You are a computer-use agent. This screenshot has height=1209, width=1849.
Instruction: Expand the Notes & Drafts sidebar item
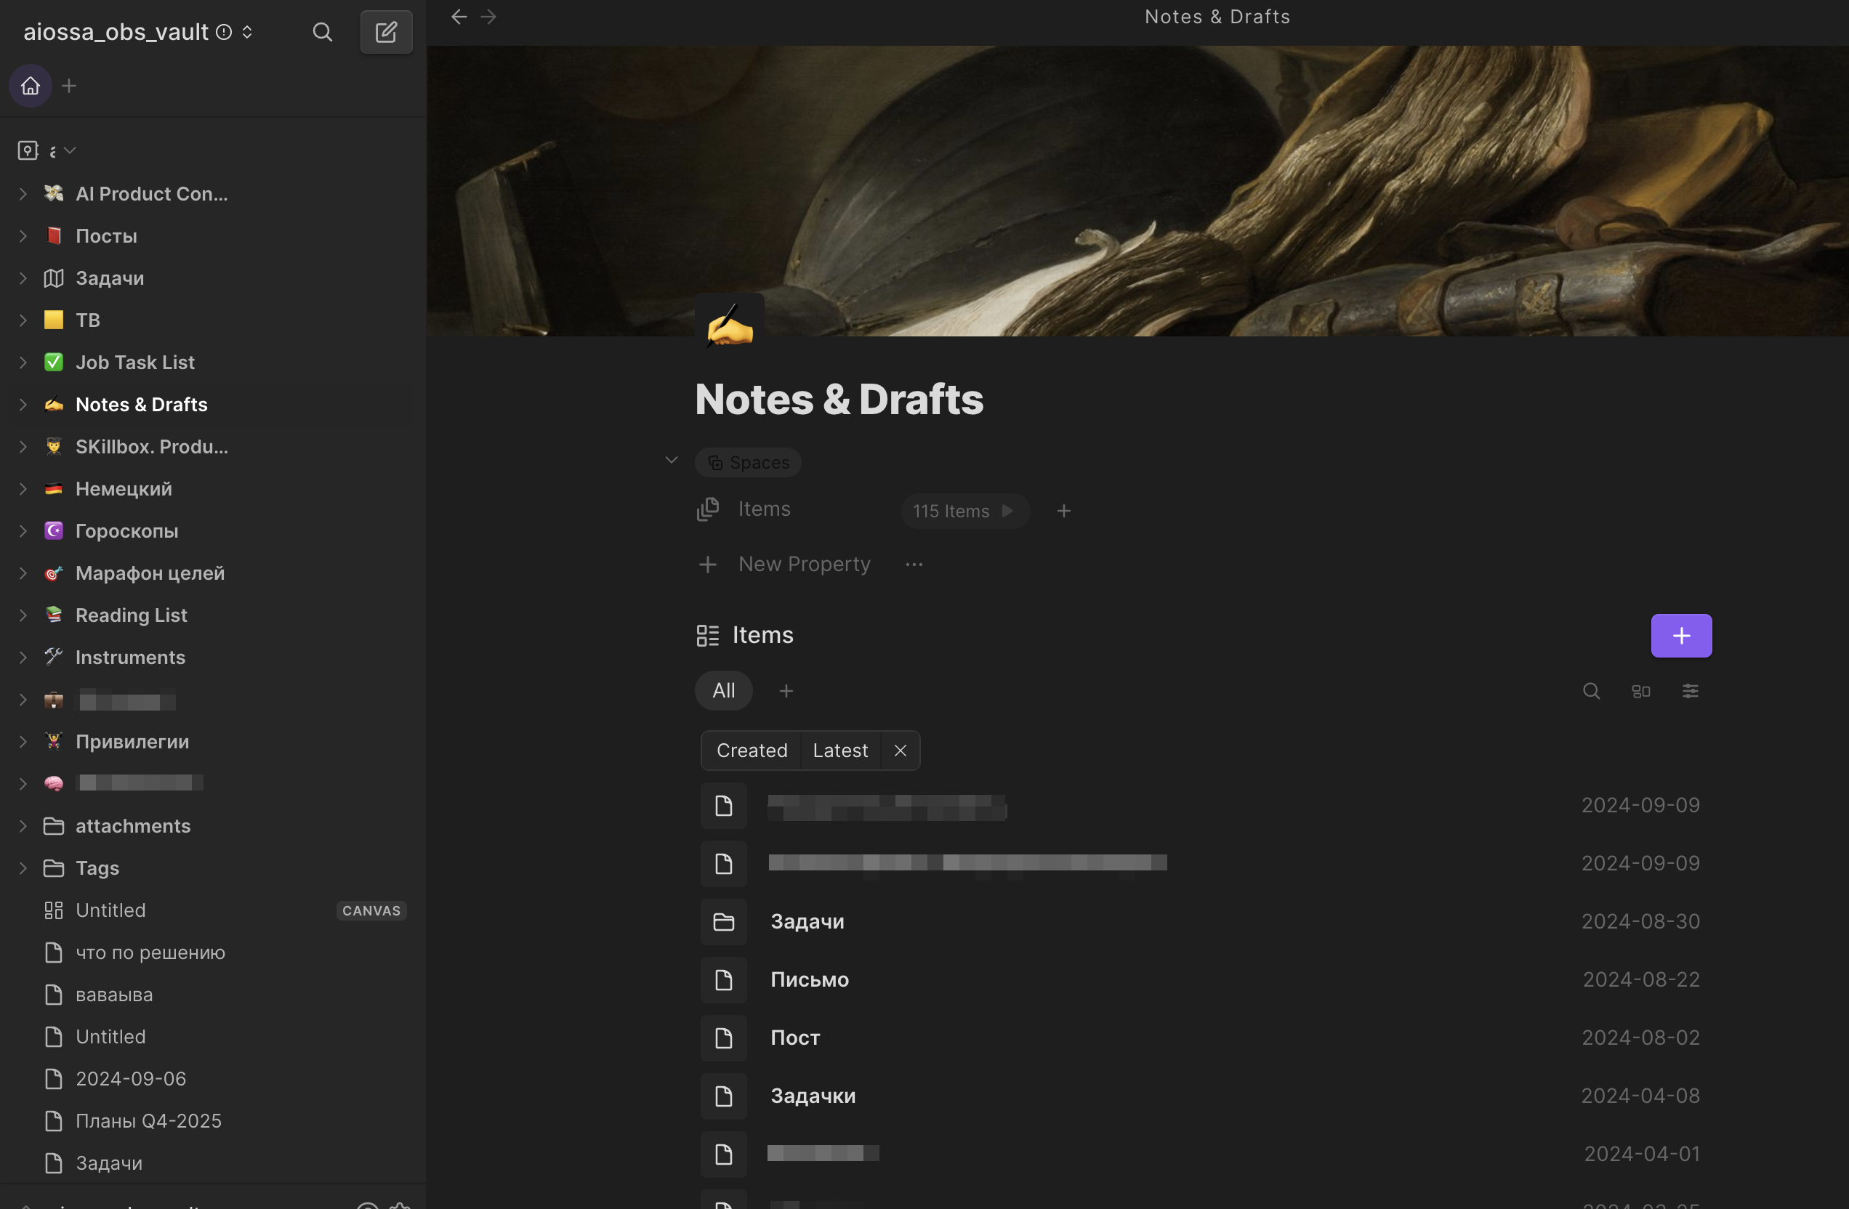click(22, 405)
